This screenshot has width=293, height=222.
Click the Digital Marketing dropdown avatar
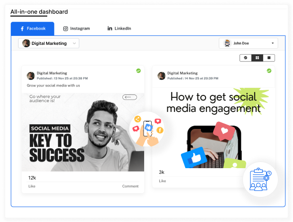(26, 43)
